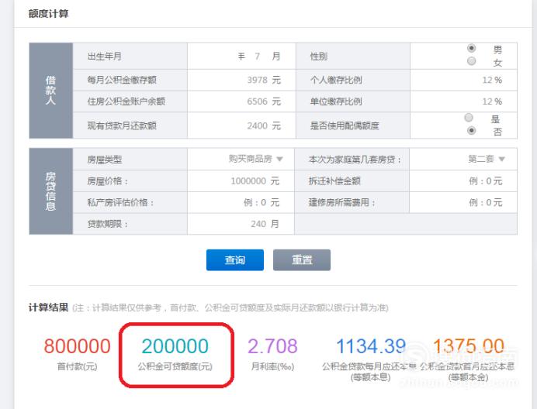Click the gray 重置 button
Viewport: 537px width, 409px height.
point(302,260)
